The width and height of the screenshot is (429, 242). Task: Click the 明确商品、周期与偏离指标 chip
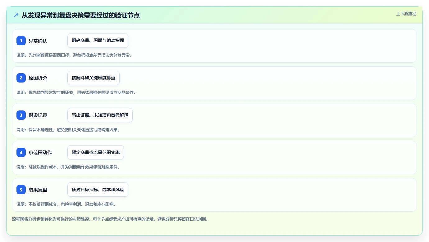98,41
